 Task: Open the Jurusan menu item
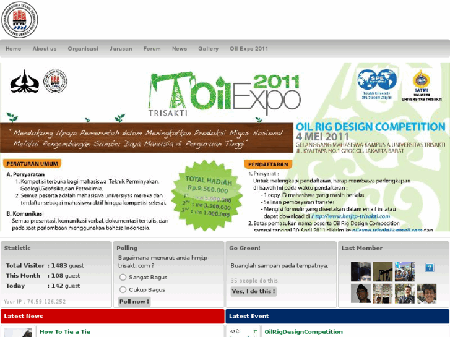[121, 49]
